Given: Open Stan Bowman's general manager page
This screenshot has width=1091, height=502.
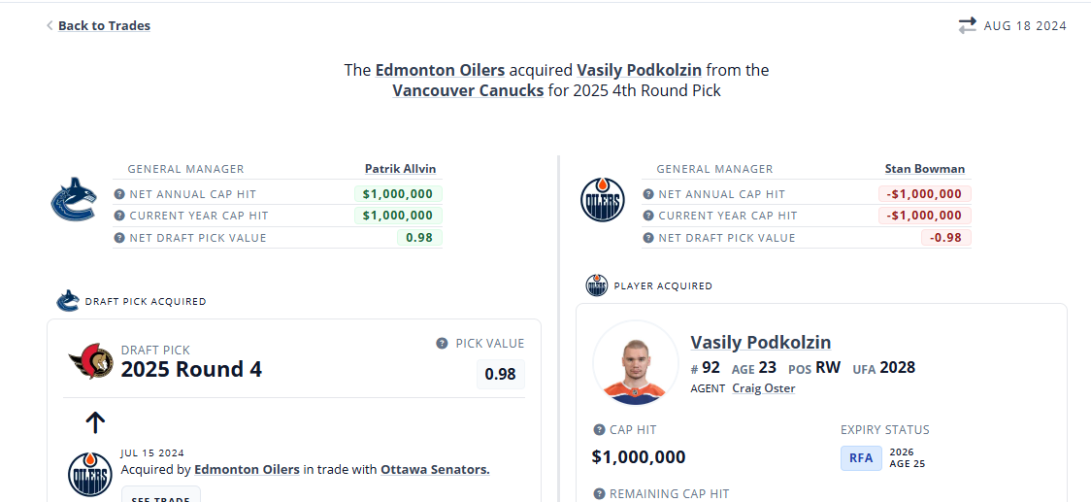Looking at the screenshot, I should pos(925,169).
